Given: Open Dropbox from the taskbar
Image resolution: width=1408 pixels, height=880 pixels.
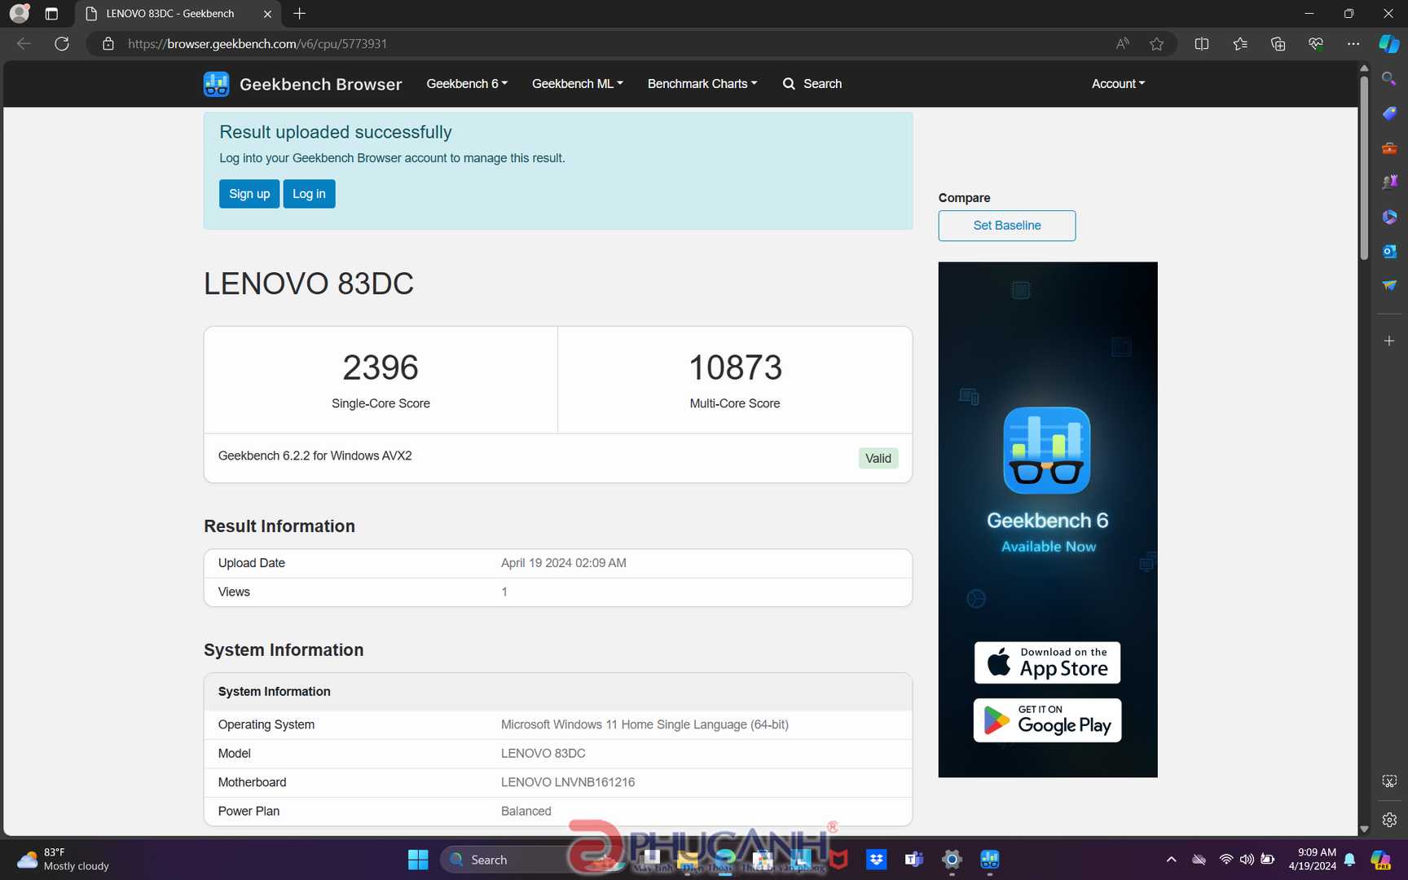Looking at the screenshot, I should coord(876,860).
